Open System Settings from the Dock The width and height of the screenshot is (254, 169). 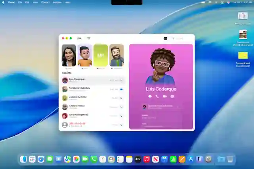[208, 159]
